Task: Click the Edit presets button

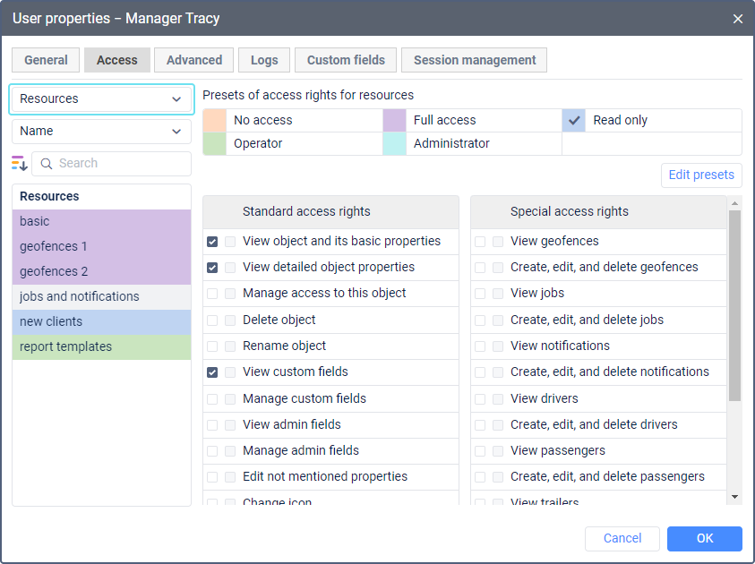Action: click(701, 175)
